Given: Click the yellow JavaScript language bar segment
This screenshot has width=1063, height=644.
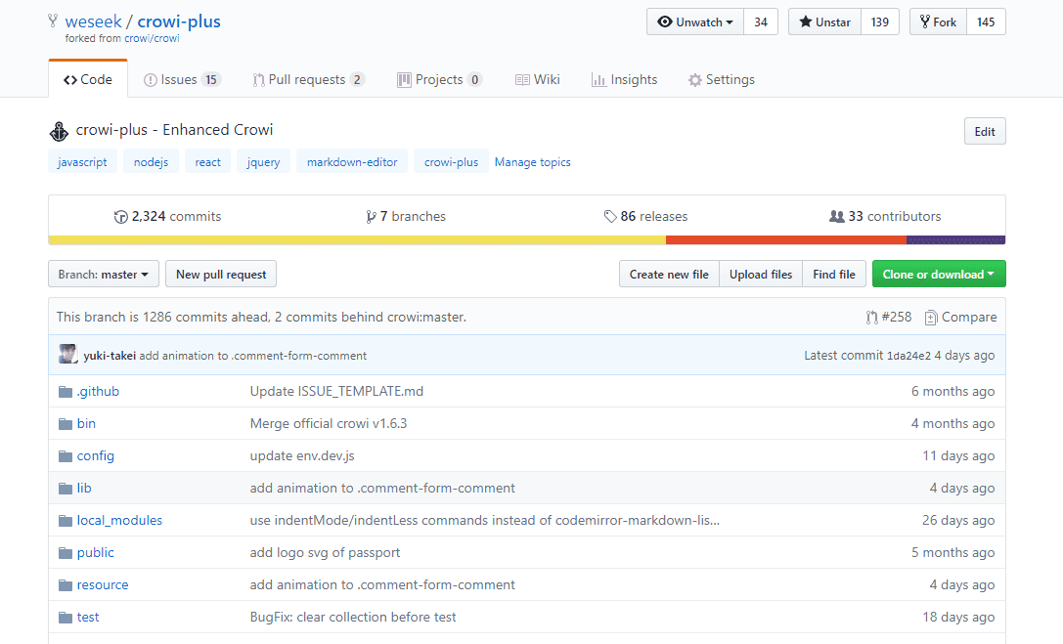Looking at the screenshot, I should coord(356,240).
